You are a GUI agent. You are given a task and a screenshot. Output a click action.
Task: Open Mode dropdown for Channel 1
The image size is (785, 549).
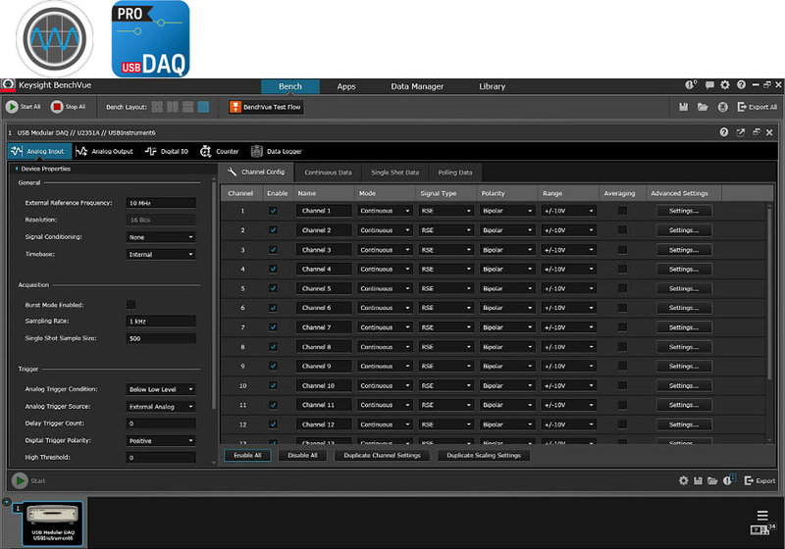385,211
